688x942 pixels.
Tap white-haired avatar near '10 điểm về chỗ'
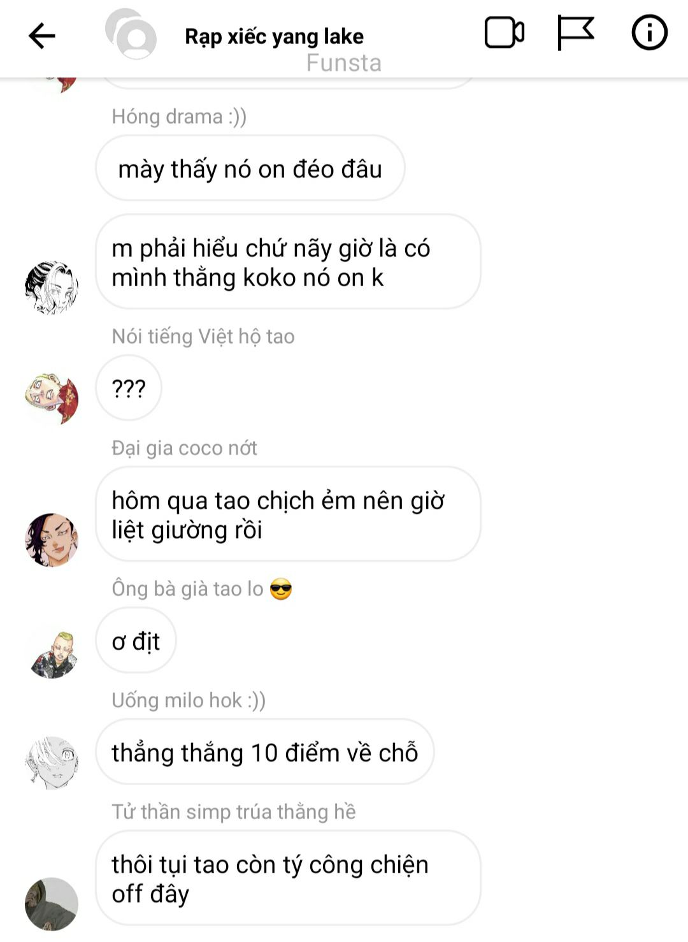click(x=52, y=763)
